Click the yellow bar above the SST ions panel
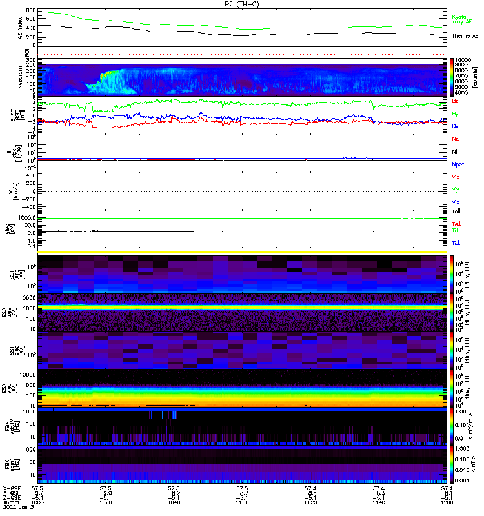Screen dimensions: 484x516 (x=242, y=252)
